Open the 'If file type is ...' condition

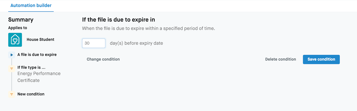point(31,67)
